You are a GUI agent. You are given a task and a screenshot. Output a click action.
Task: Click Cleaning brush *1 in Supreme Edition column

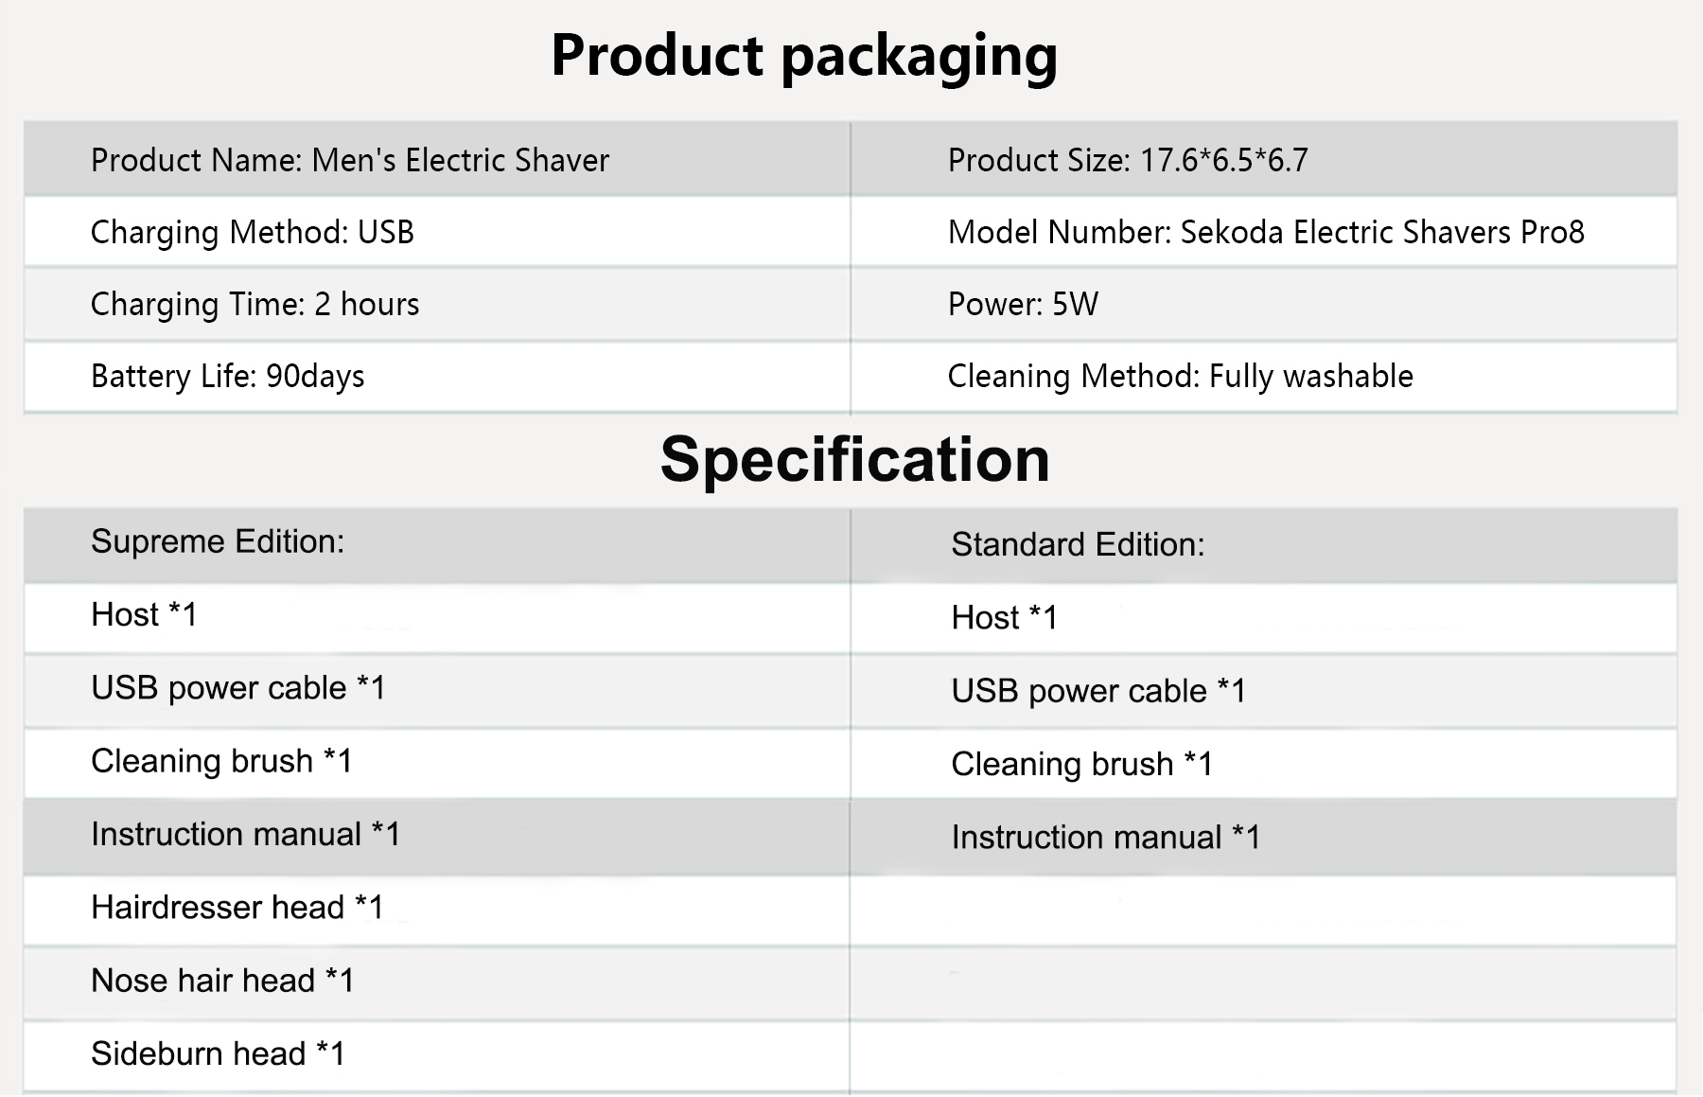click(x=221, y=761)
